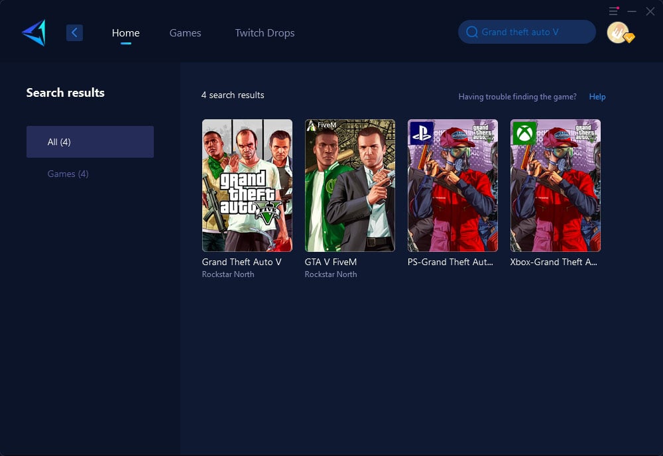Minimize the application window
The image size is (663, 456).
tap(632, 11)
